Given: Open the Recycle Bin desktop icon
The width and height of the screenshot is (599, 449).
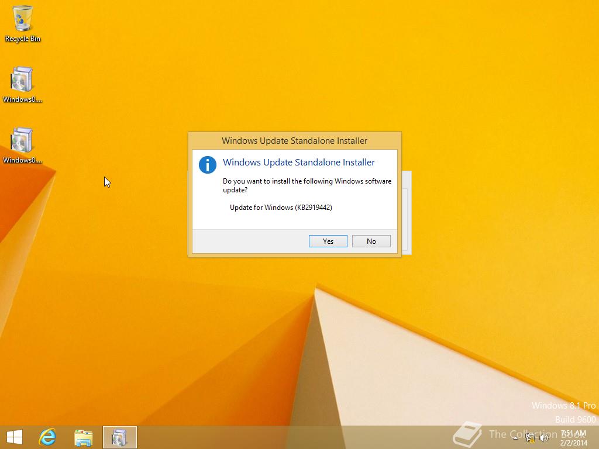Looking at the screenshot, I should [23, 23].
